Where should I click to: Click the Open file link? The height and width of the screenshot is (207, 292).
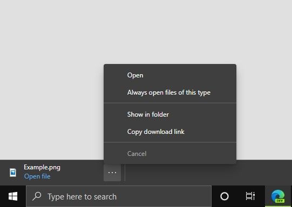tap(37, 176)
